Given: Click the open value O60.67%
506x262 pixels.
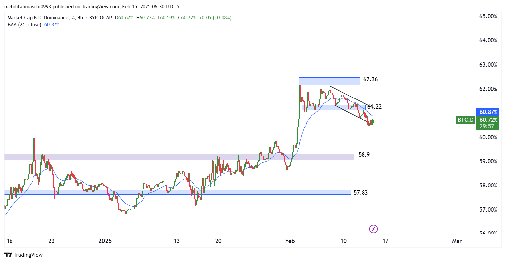Looking at the screenshot, I should click(x=124, y=18).
